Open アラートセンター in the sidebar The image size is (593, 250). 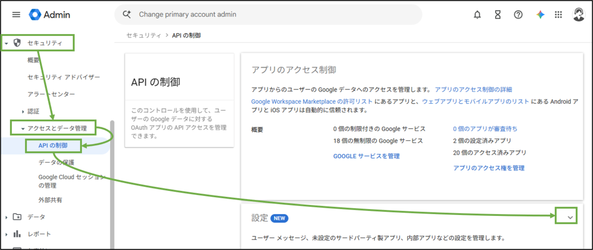51,94
